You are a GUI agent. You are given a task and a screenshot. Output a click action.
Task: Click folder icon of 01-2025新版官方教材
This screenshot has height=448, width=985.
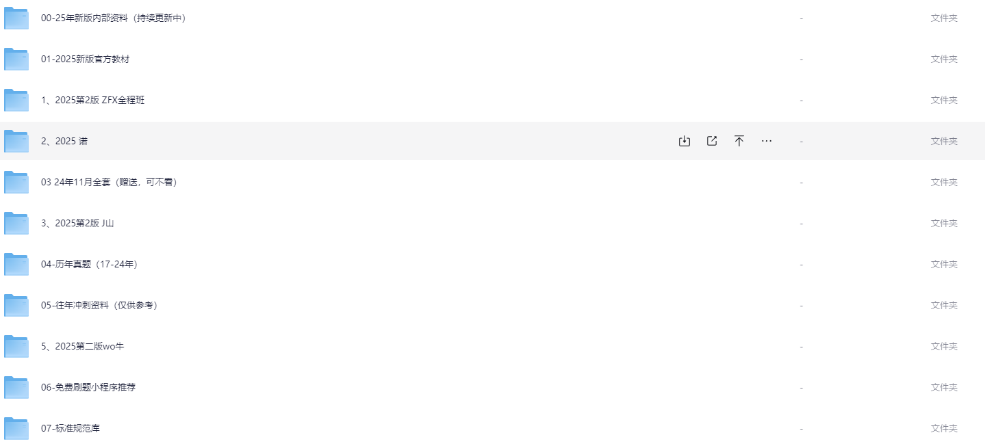[x=16, y=59]
